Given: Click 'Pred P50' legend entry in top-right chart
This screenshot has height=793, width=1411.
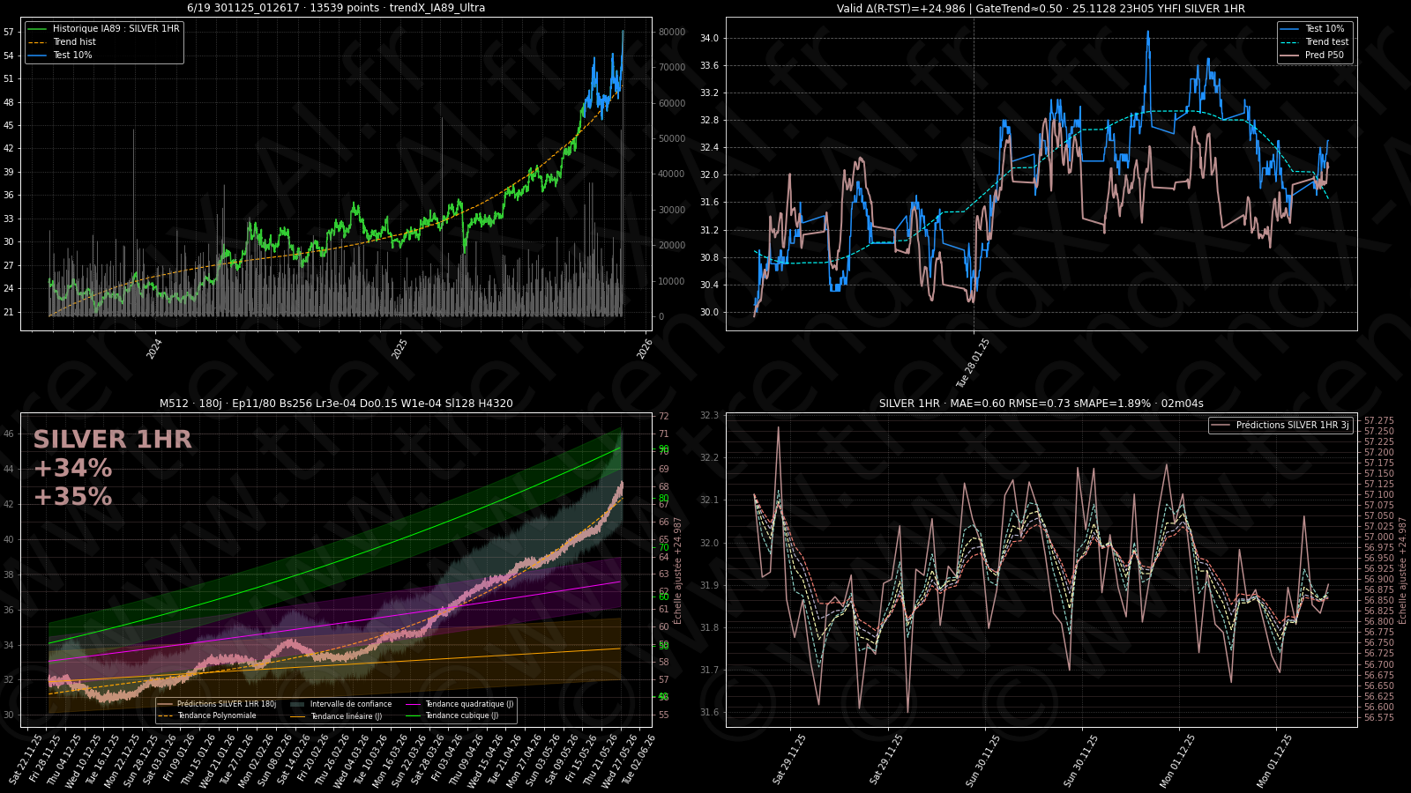Looking at the screenshot, I should click(1324, 56).
